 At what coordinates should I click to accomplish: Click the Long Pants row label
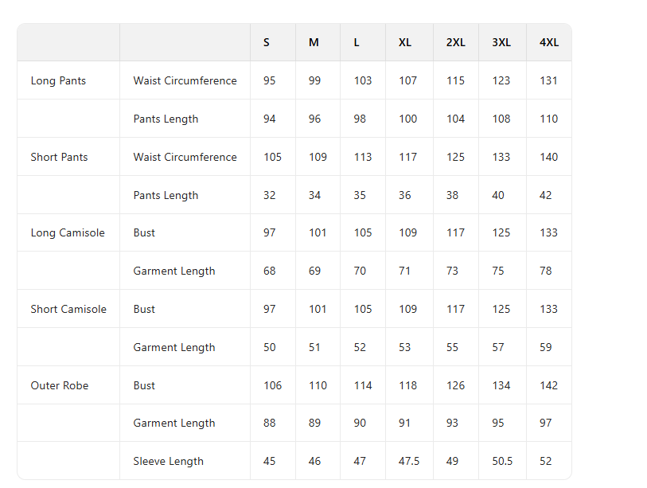(x=58, y=80)
